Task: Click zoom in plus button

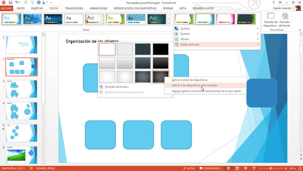Action: 286,168
